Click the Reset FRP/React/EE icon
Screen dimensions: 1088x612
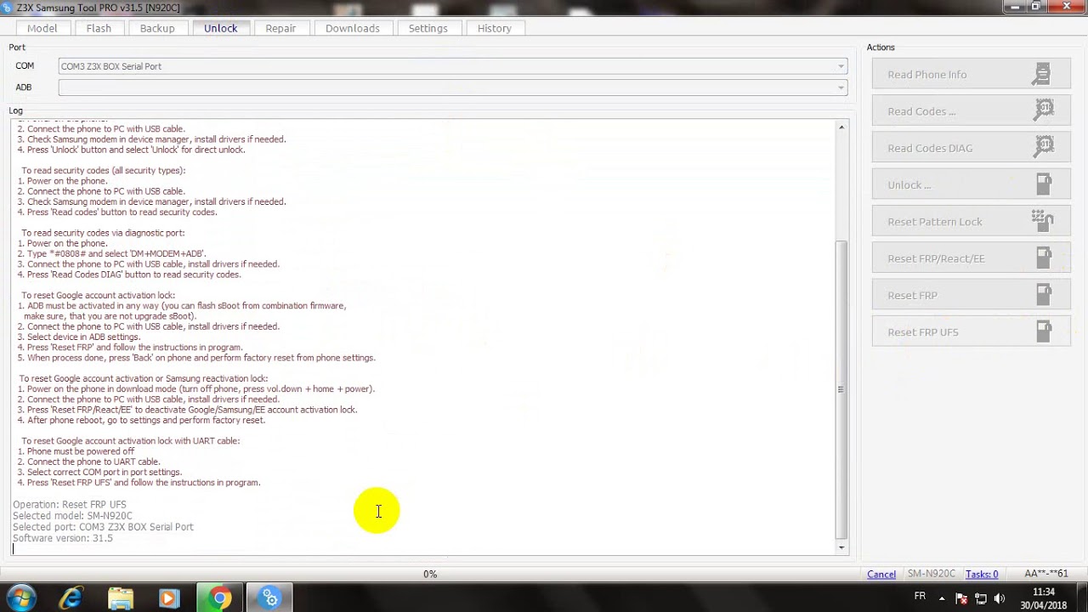1044,258
